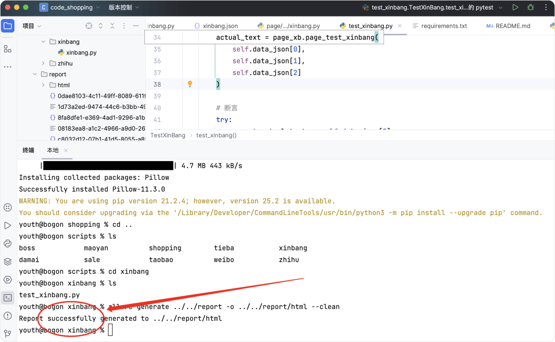This screenshot has height=342, width=555.
Task: Click line number 38 in gutter
Action: click(x=157, y=84)
